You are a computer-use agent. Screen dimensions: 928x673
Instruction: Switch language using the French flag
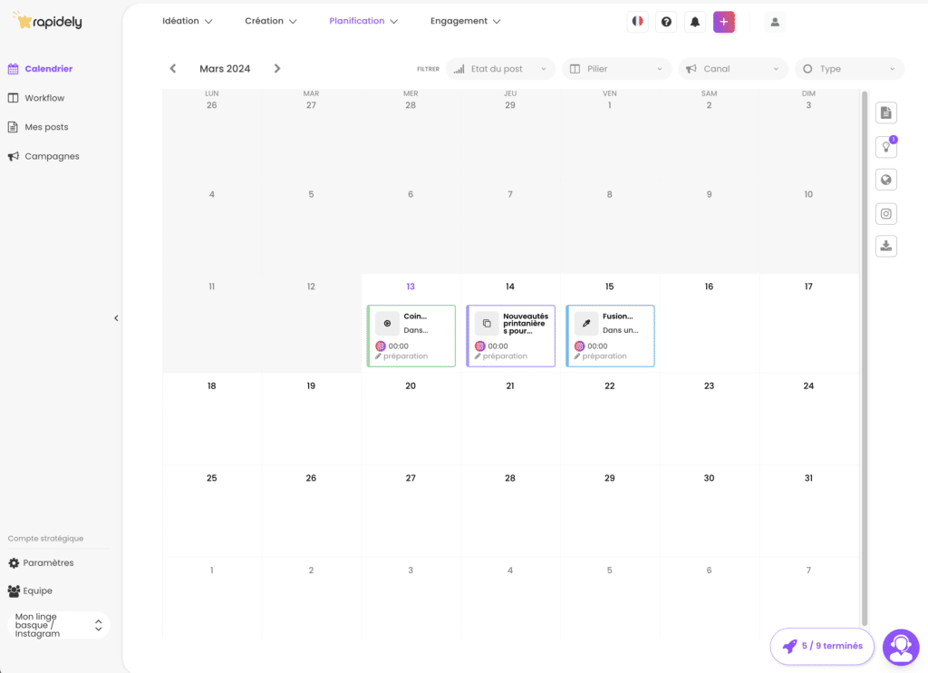point(637,22)
